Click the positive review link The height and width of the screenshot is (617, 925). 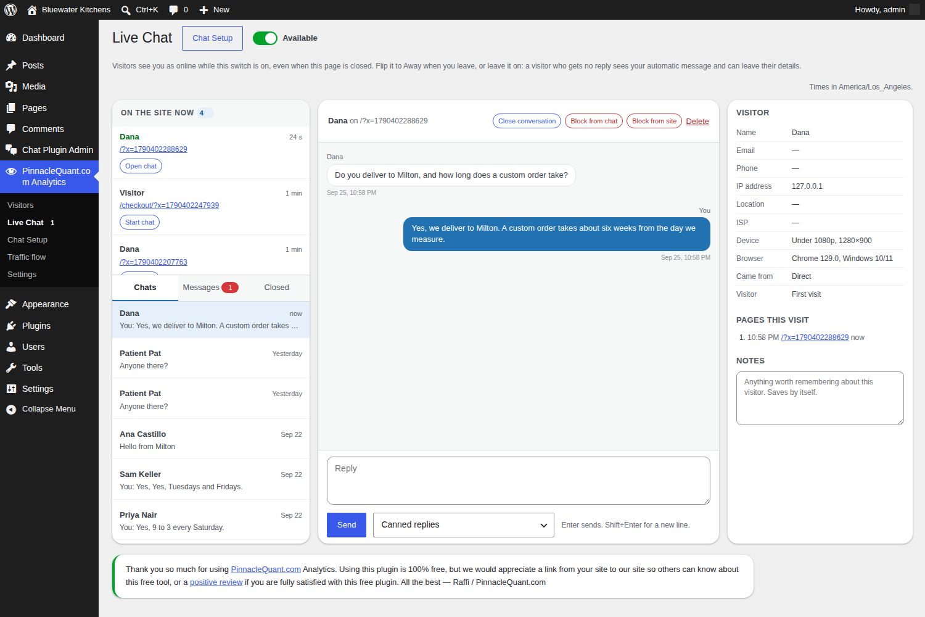[216, 582]
